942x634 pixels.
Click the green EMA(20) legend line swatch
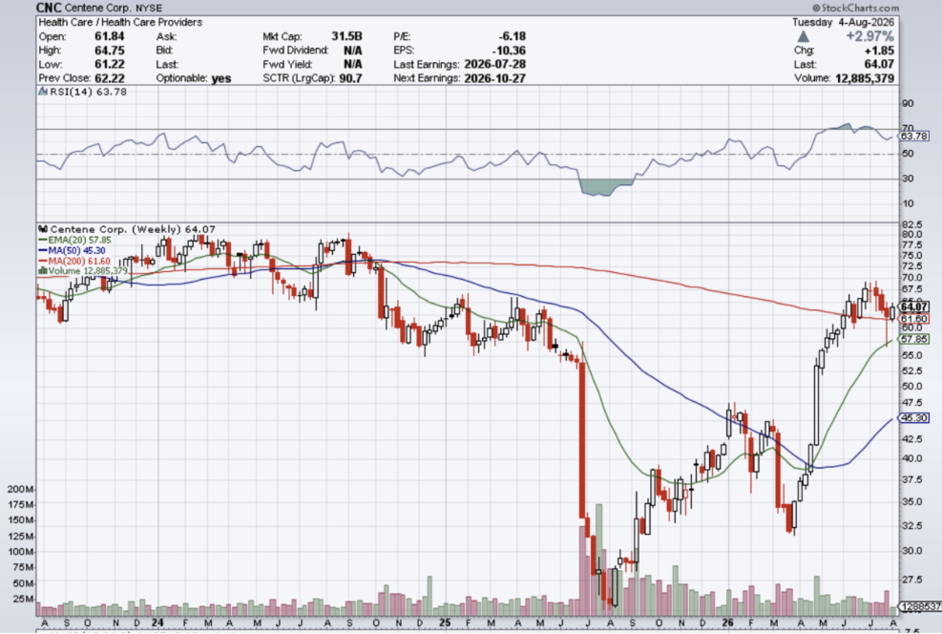43,240
